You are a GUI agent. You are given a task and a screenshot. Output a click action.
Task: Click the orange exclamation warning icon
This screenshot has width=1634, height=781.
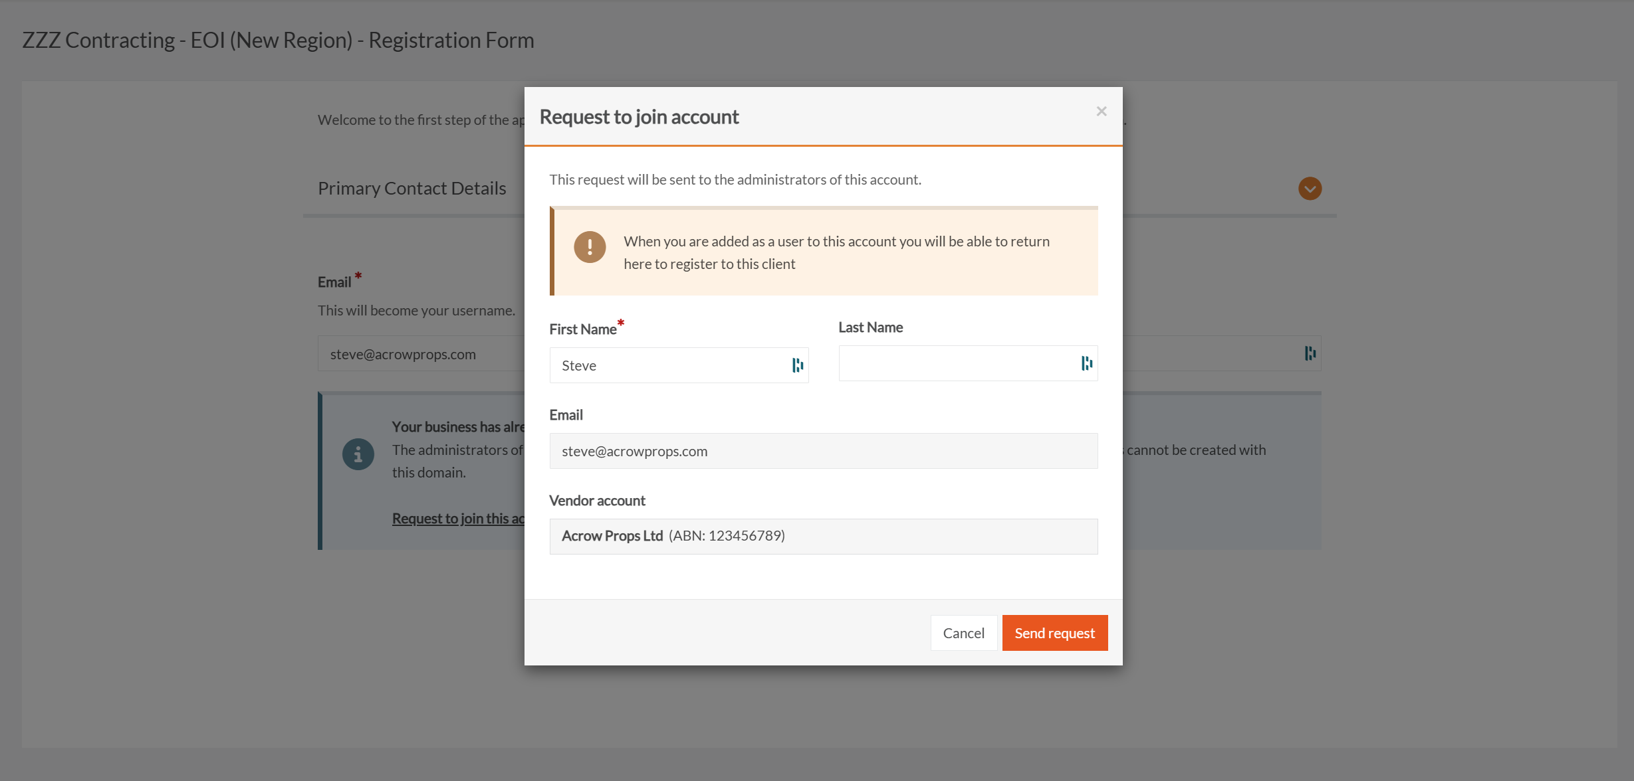589,247
